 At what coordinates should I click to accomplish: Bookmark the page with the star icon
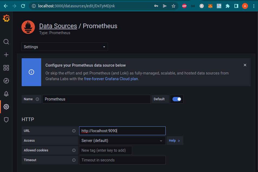tap(174, 6)
